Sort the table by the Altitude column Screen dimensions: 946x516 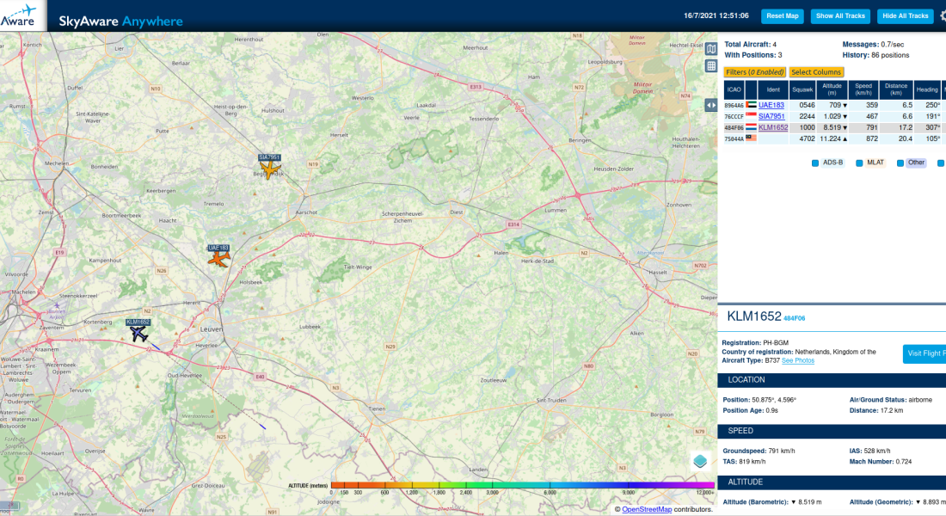[x=831, y=90]
